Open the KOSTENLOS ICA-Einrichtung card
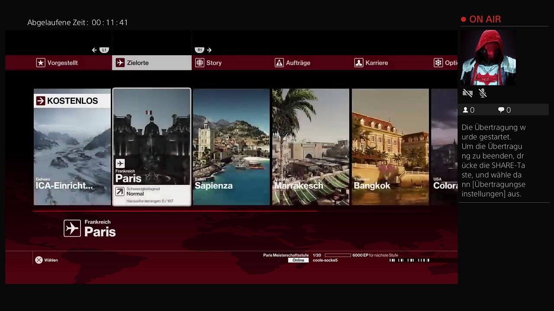The image size is (554, 311). click(x=72, y=147)
